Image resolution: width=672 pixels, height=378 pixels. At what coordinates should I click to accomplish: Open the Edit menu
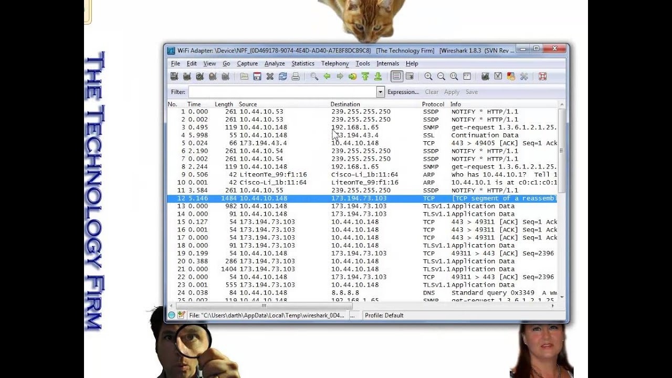coord(192,64)
